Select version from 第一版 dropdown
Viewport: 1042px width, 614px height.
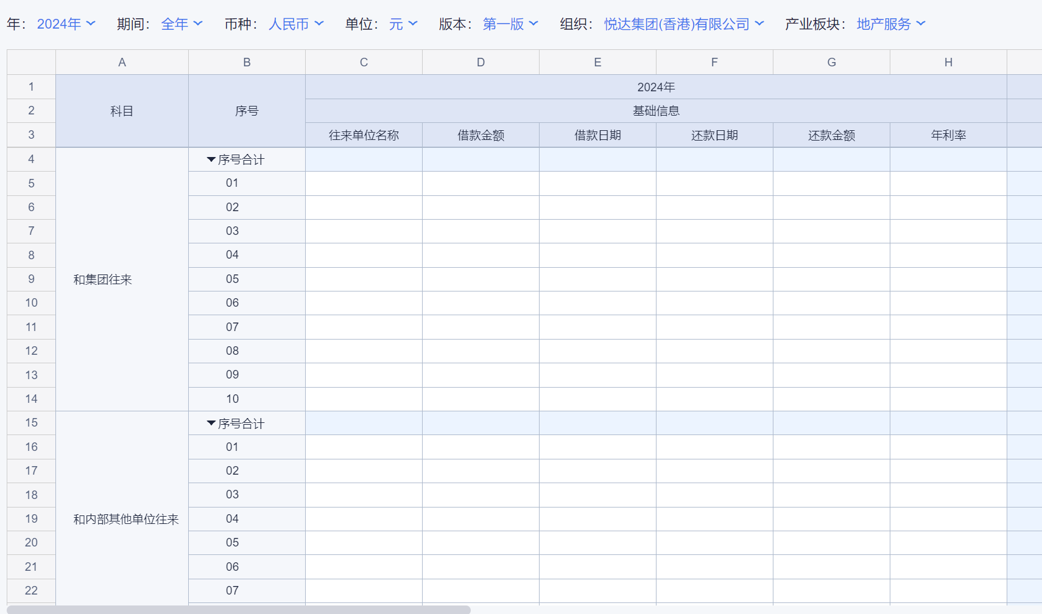coord(510,24)
